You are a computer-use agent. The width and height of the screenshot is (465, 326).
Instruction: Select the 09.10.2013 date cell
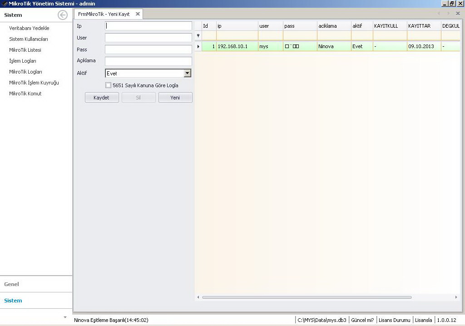click(x=424, y=46)
